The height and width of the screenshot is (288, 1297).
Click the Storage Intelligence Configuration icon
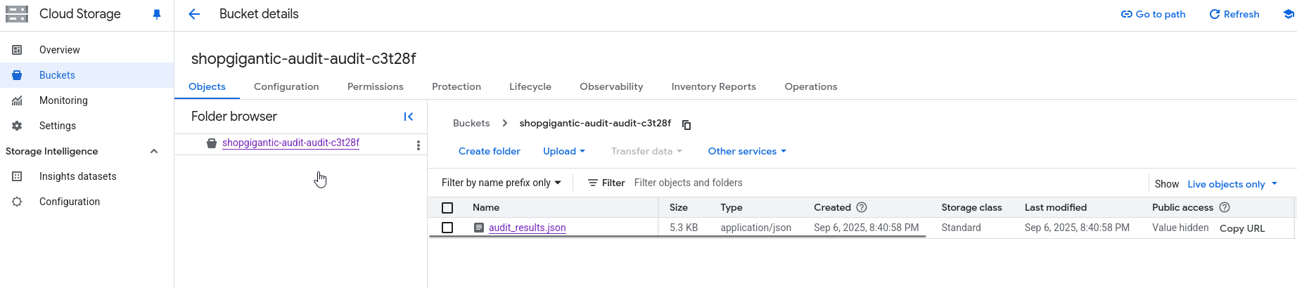tap(17, 202)
